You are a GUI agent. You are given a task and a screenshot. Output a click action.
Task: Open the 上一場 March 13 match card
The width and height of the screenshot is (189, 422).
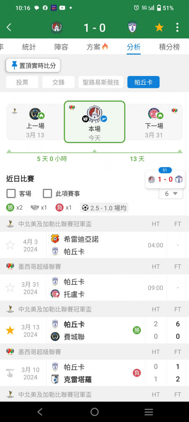coord(35,122)
